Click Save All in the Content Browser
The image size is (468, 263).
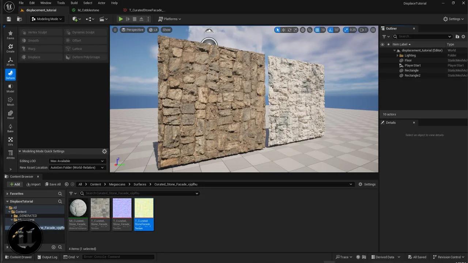click(x=53, y=184)
